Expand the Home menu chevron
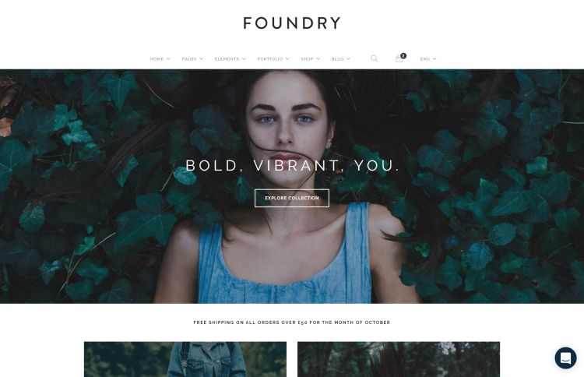Viewport: 584px width, 377px height. point(168,59)
